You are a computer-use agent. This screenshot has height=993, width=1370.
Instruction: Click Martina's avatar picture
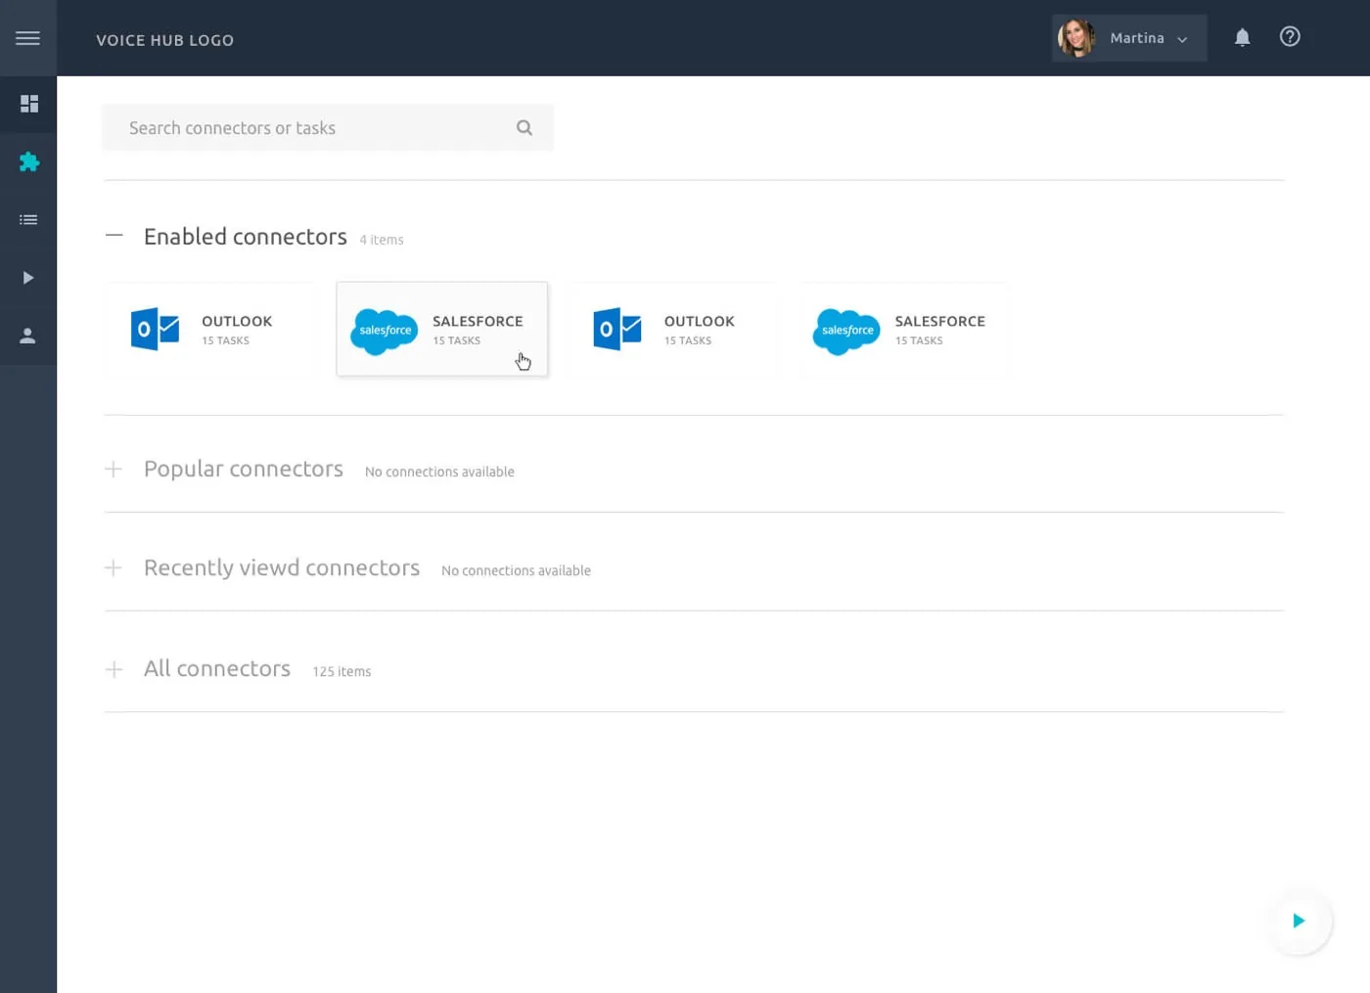click(1076, 38)
